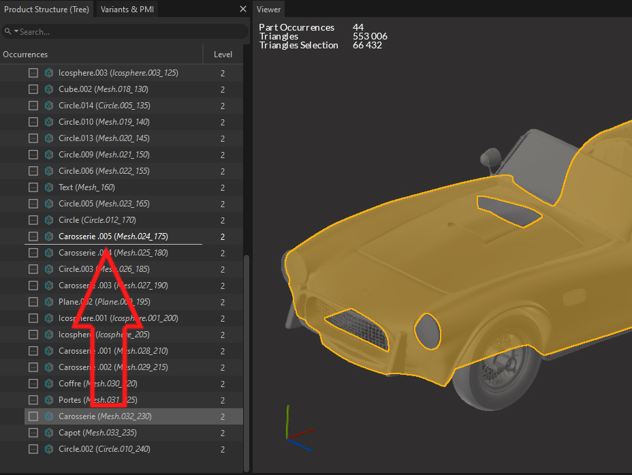Click the part icon next to Text
The height and width of the screenshot is (475, 632).
[x=49, y=187]
